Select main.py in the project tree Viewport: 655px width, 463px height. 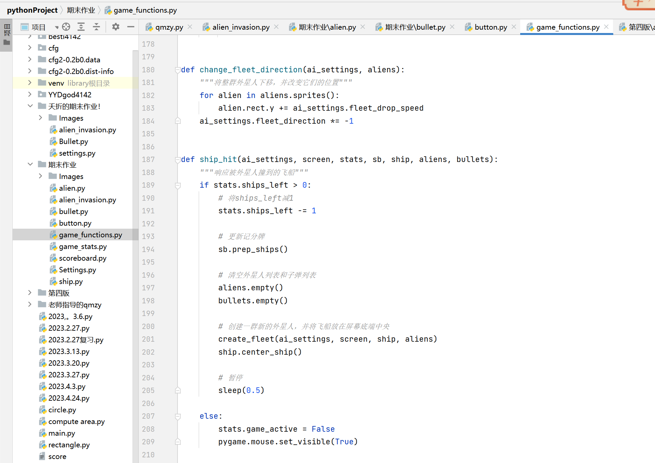(x=62, y=433)
